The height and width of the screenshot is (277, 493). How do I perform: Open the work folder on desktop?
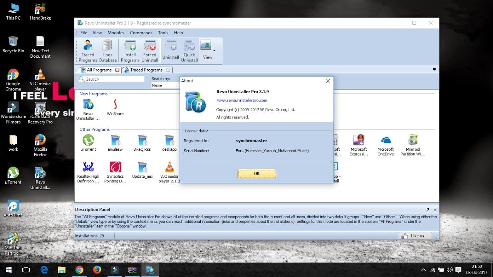pos(13,142)
